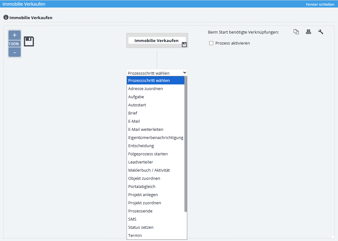The image size is (338, 241).
Task: Click the zoom out minus button
Action: tap(14, 52)
